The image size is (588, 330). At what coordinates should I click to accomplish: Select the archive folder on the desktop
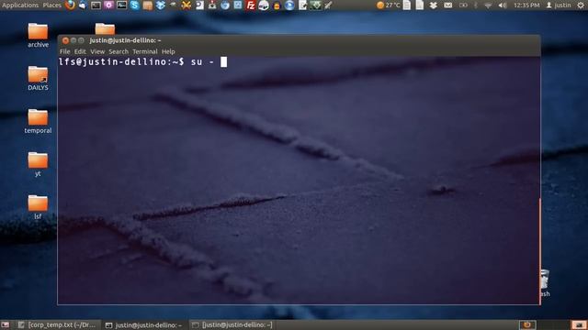click(x=38, y=36)
